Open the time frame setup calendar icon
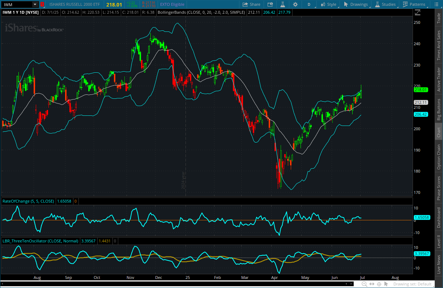 click(x=270, y=4)
